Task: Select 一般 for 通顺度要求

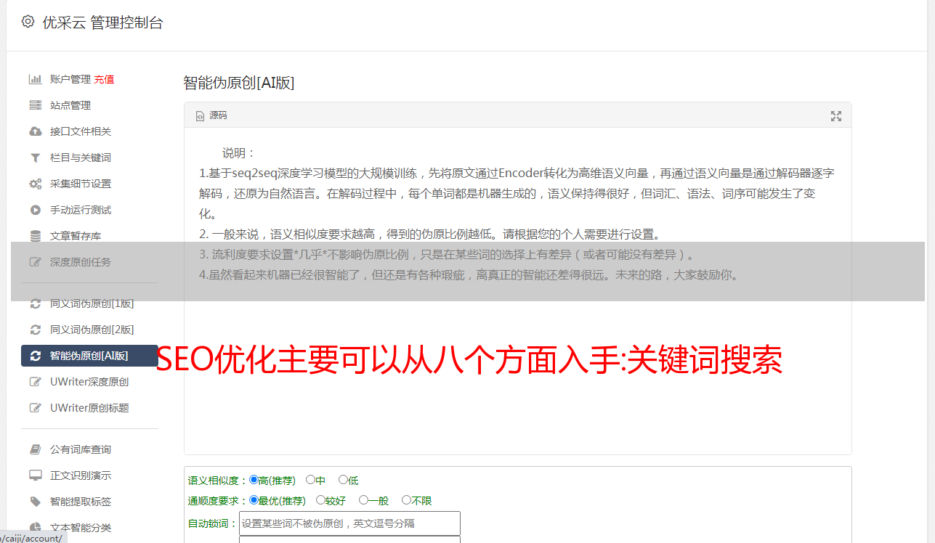Action: pos(363,500)
